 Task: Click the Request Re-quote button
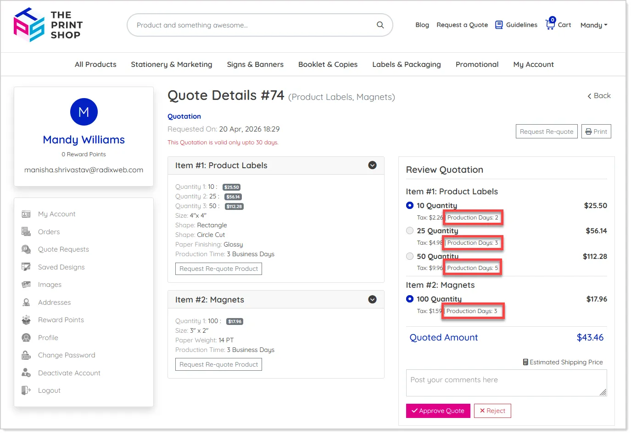click(547, 132)
